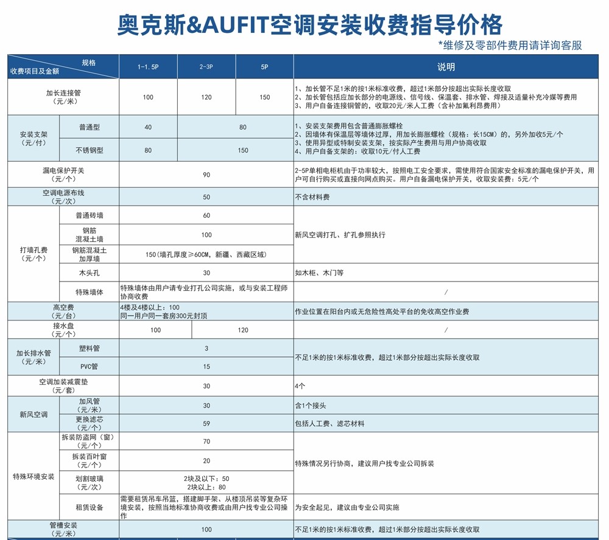Click the 含1个接头 note

click(311, 406)
